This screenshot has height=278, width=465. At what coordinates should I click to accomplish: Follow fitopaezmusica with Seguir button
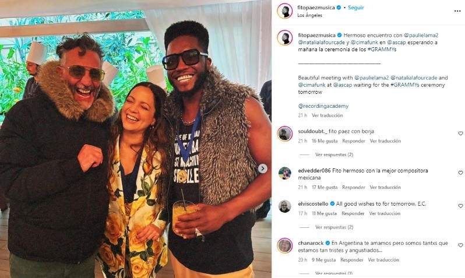pyautogui.click(x=356, y=8)
